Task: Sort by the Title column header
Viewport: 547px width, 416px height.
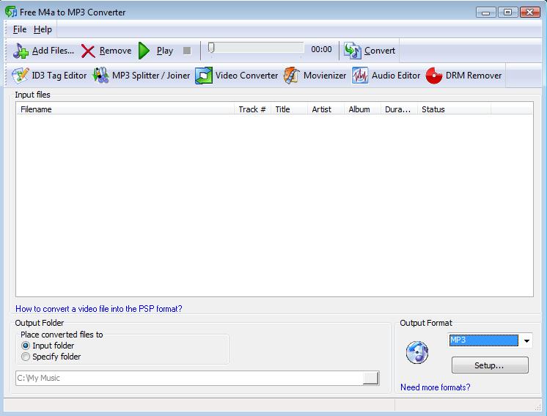Action: pyautogui.click(x=289, y=109)
